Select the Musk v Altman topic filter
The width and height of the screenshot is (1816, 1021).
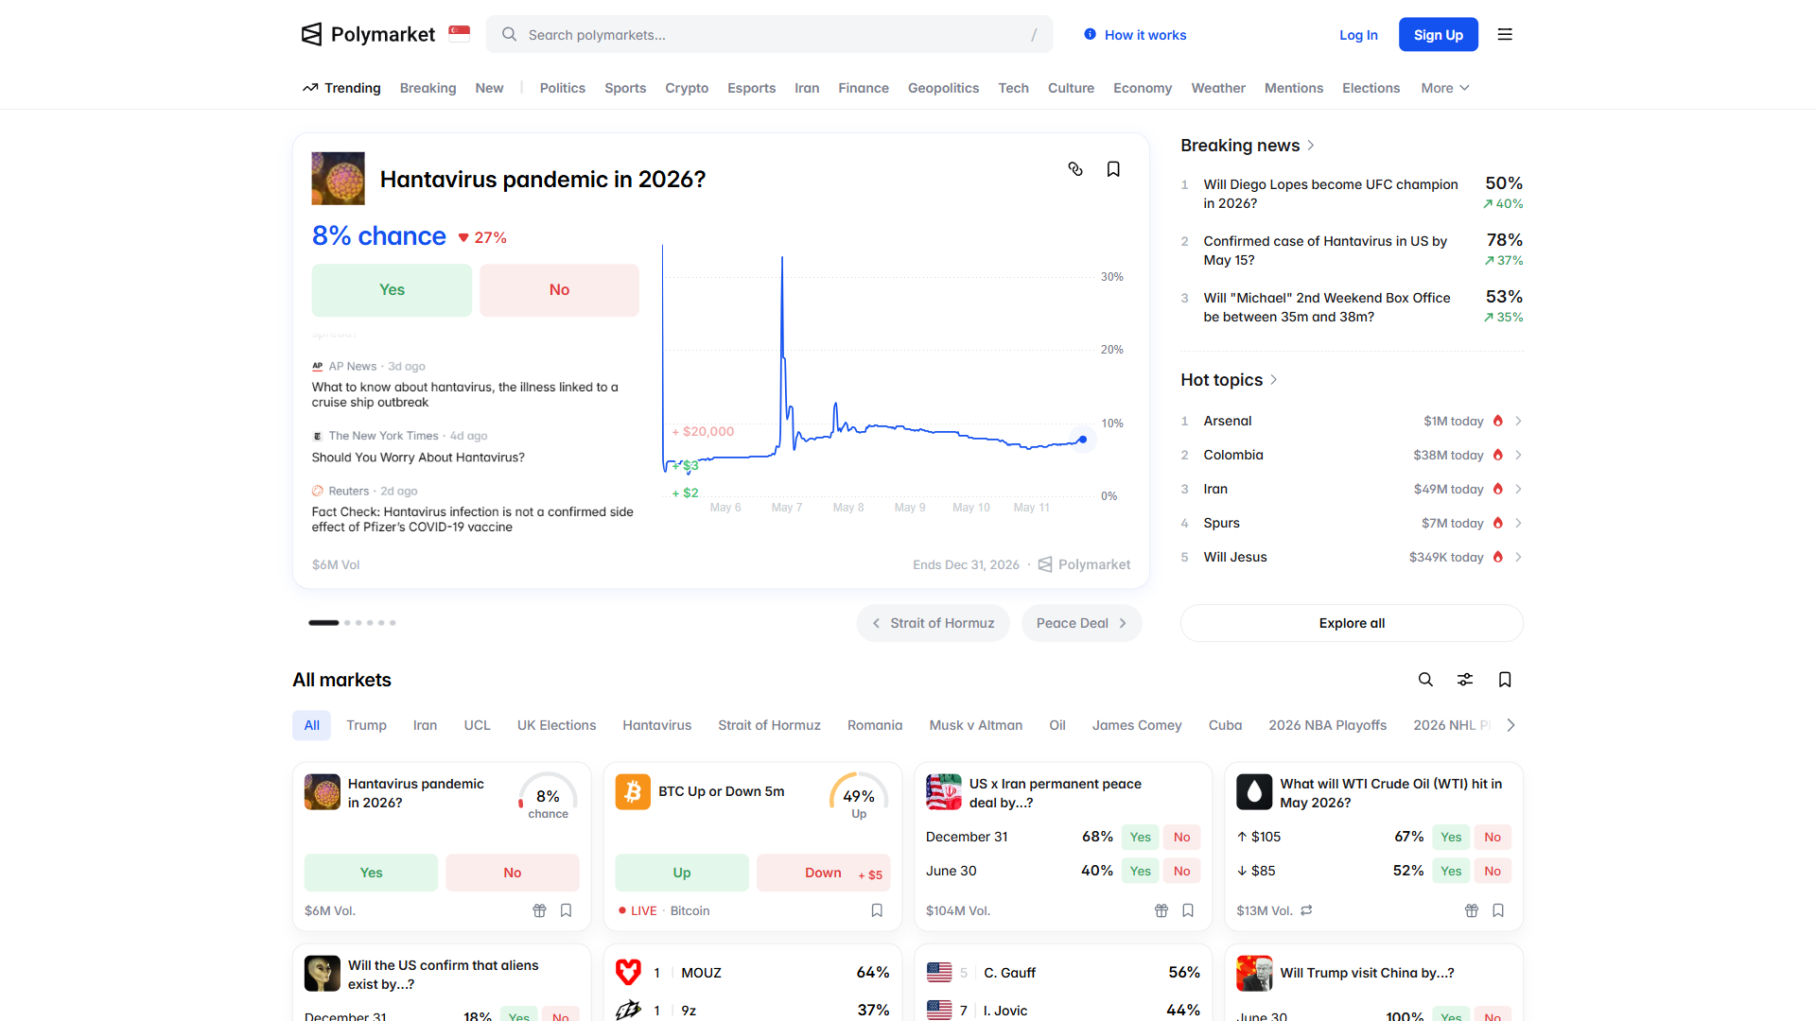point(975,725)
